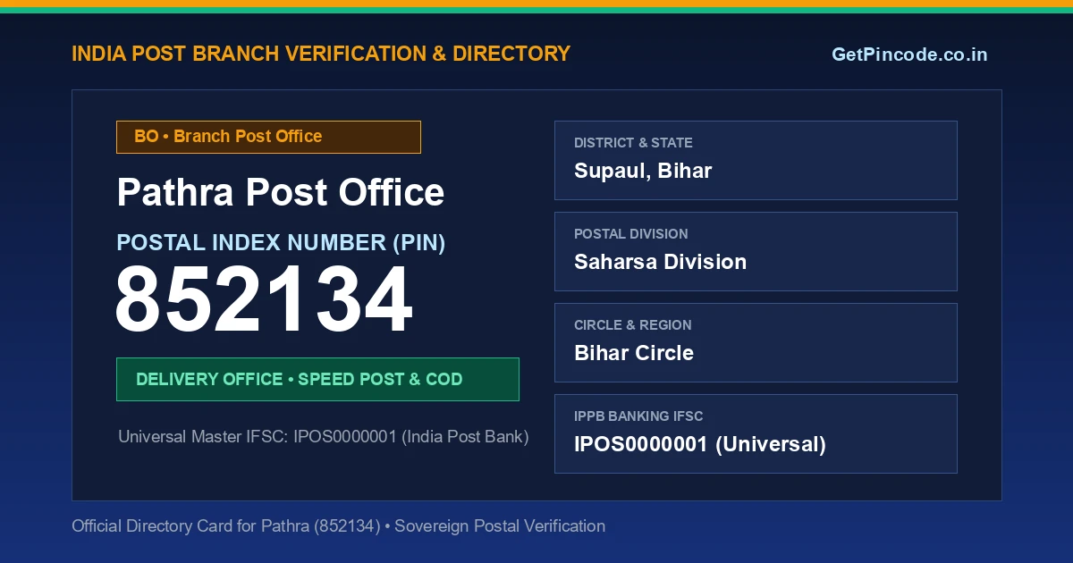This screenshot has height=563, width=1073.
Task: Open the IPPB Banking IFSC card
Action: [756, 433]
